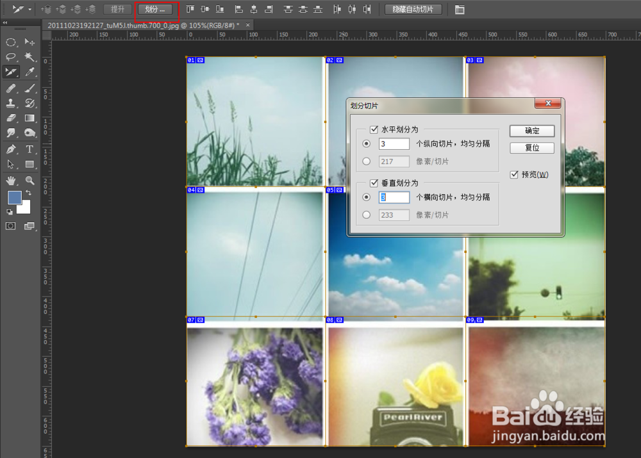Click the vertical slice count field

pyautogui.click(x=394, y=197)
